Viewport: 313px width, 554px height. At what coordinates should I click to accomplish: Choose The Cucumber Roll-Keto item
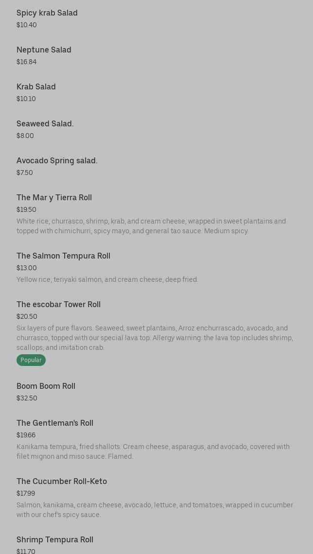pos(62,482)
